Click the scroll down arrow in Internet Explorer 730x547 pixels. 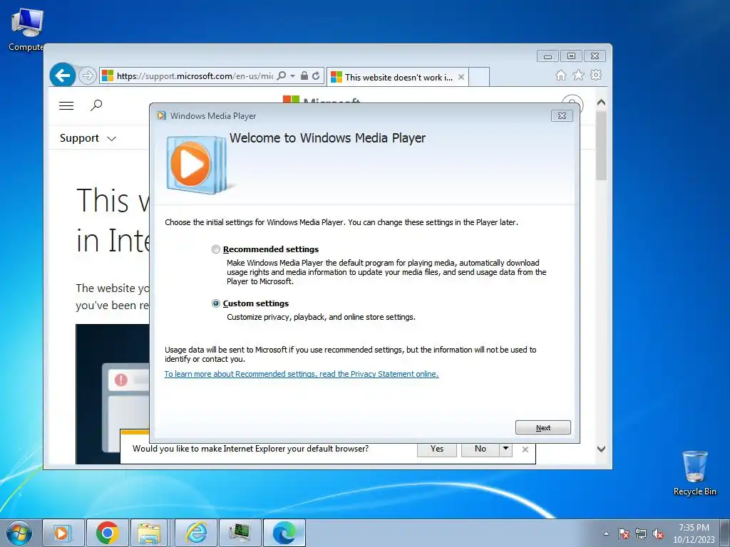point(601,449)
